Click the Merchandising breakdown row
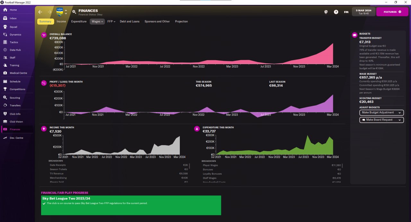 [x=119, y=178]
